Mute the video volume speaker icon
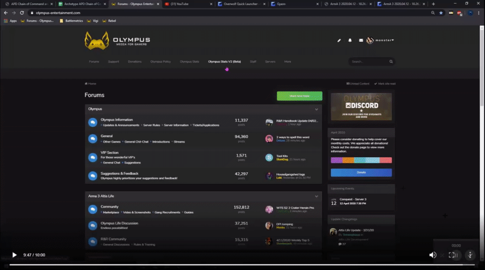The image size is (485, 270). 433,255
